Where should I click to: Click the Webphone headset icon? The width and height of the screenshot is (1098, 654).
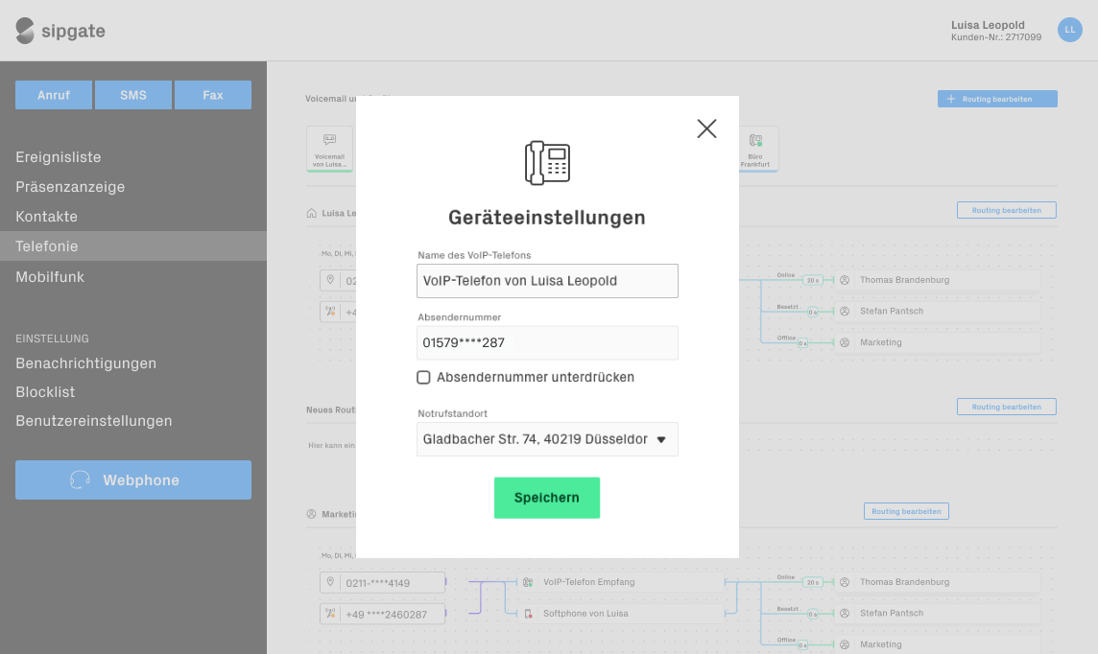80,479
